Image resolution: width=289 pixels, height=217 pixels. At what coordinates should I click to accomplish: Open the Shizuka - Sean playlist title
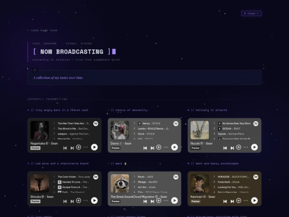(42, 197)
